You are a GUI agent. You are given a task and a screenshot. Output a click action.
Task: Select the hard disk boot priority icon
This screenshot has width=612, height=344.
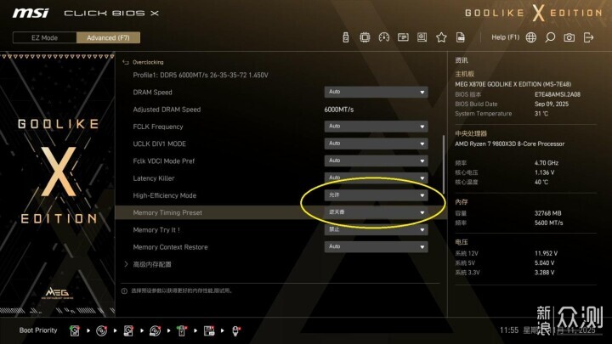pyautogui.click(x=75, y=330)
